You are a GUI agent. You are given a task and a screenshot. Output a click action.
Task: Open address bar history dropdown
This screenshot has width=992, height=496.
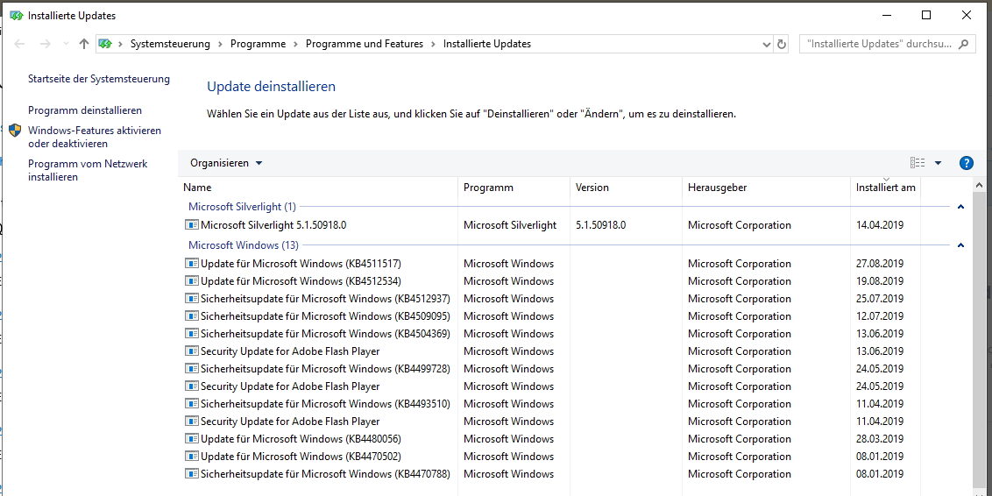[767, 44]
